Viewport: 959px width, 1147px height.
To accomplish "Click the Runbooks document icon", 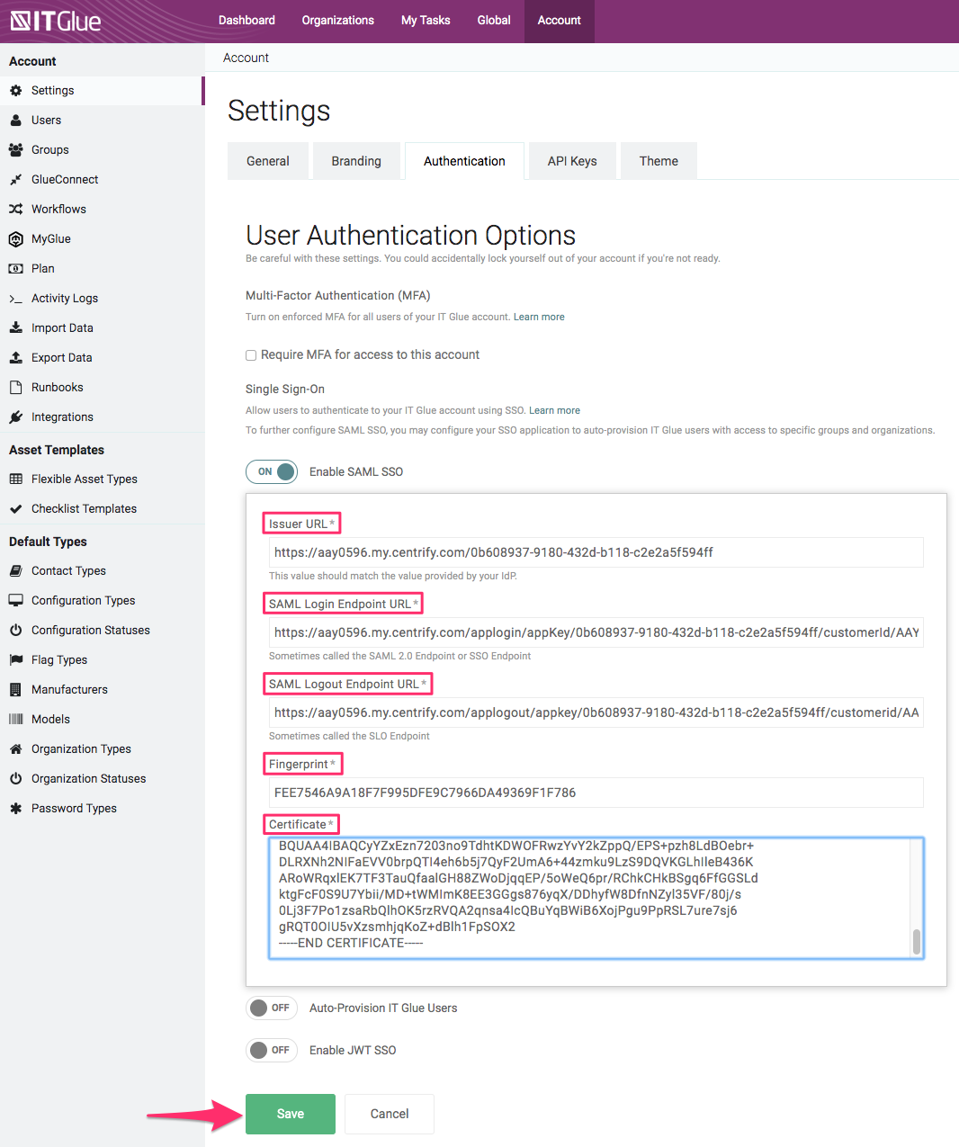I will pos(15,388).
